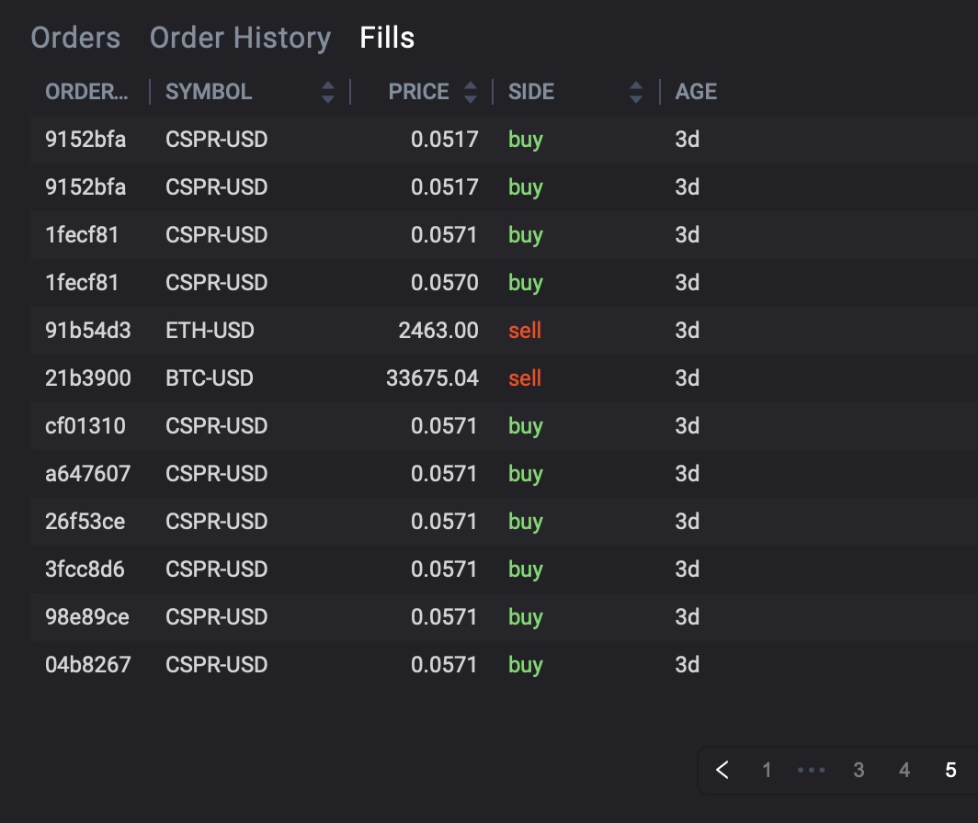Viewport: 978px width, 823px height.
Task: Click order ID 04b8267
Action: (x=88, y=665)
